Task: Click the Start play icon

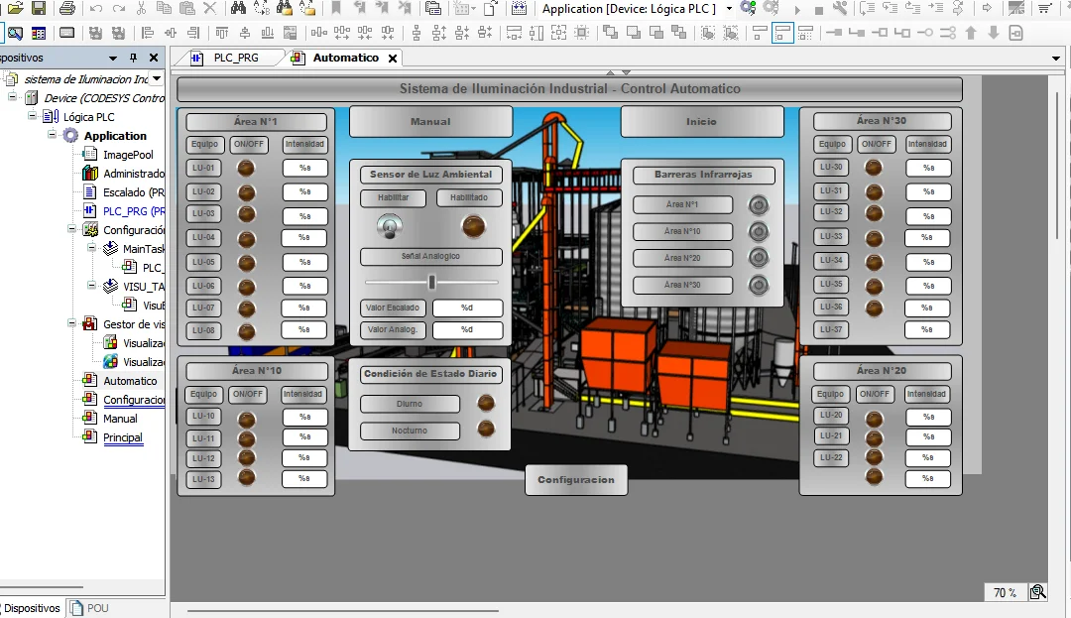Action: (x=797, y=9)
